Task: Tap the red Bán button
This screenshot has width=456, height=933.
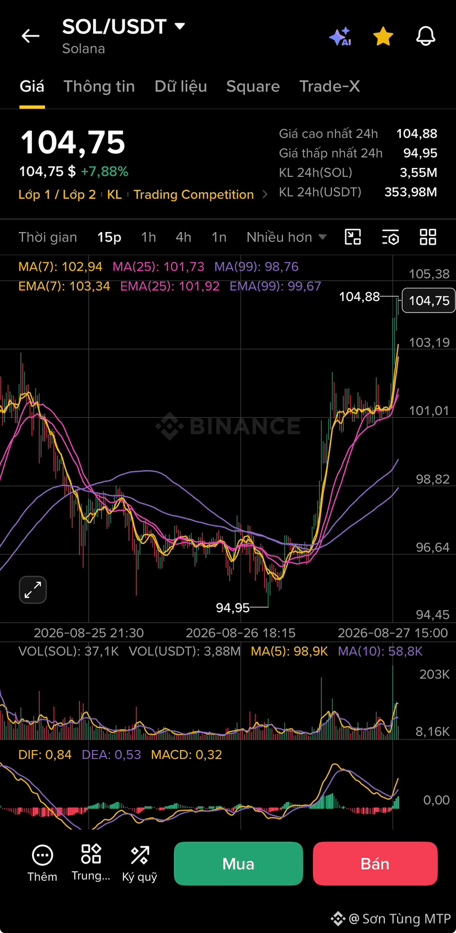Action: click(375, 864)
